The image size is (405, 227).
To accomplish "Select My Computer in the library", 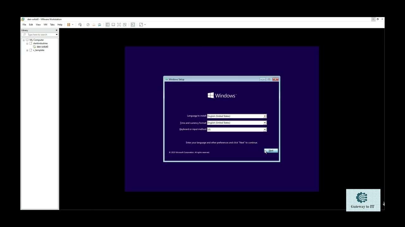I will coord(37,40).
